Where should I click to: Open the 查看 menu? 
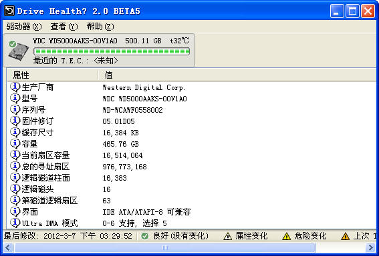(x=64, y=26)
